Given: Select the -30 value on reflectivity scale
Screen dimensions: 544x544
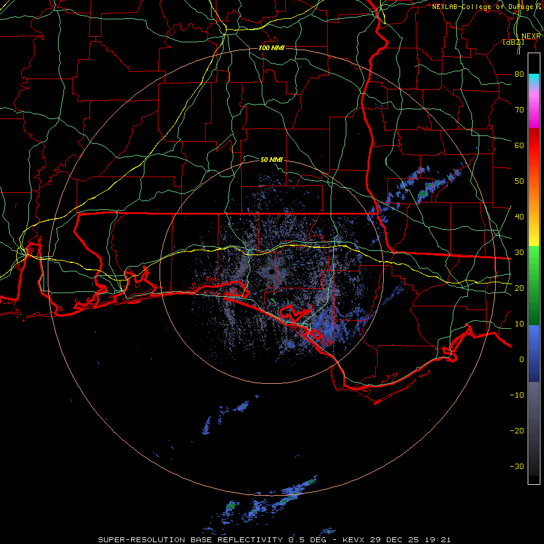Looking at the screenshot, I should point(517,466).
